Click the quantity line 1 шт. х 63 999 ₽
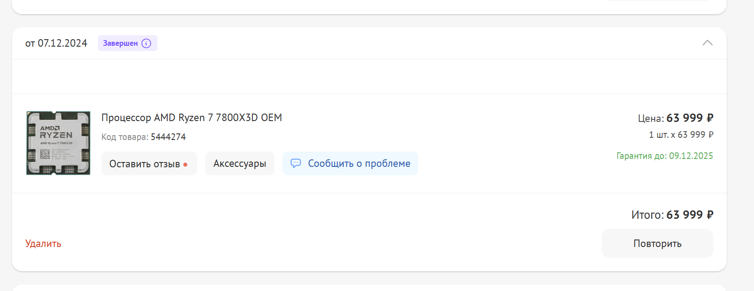Image resolution: width=754 pixels, height=291 pixels. (681, 135)
